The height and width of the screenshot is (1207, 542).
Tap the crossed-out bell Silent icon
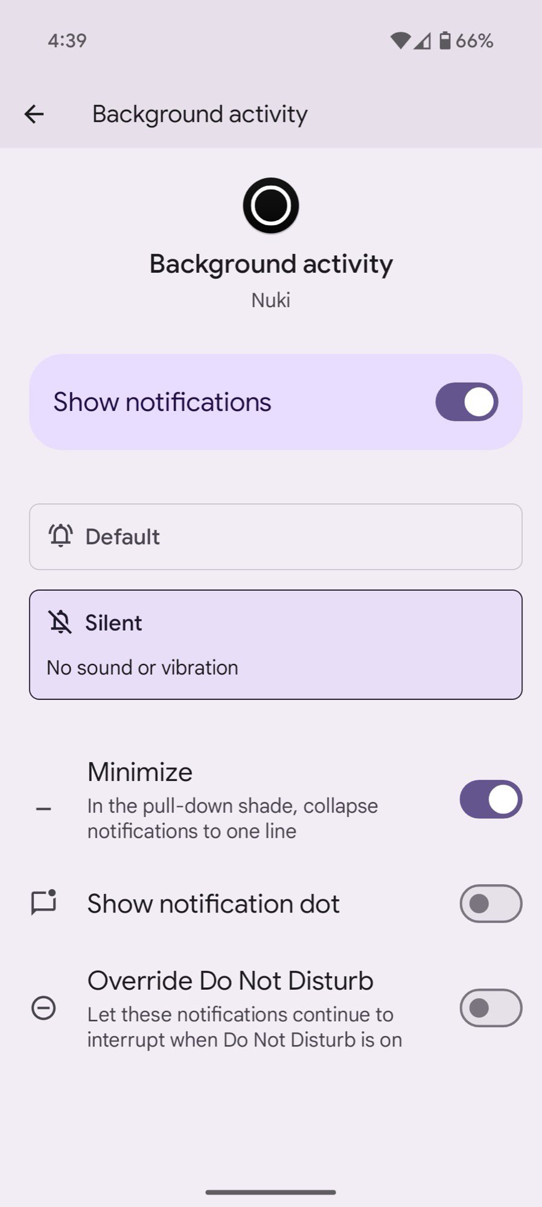tap(60, 622)
